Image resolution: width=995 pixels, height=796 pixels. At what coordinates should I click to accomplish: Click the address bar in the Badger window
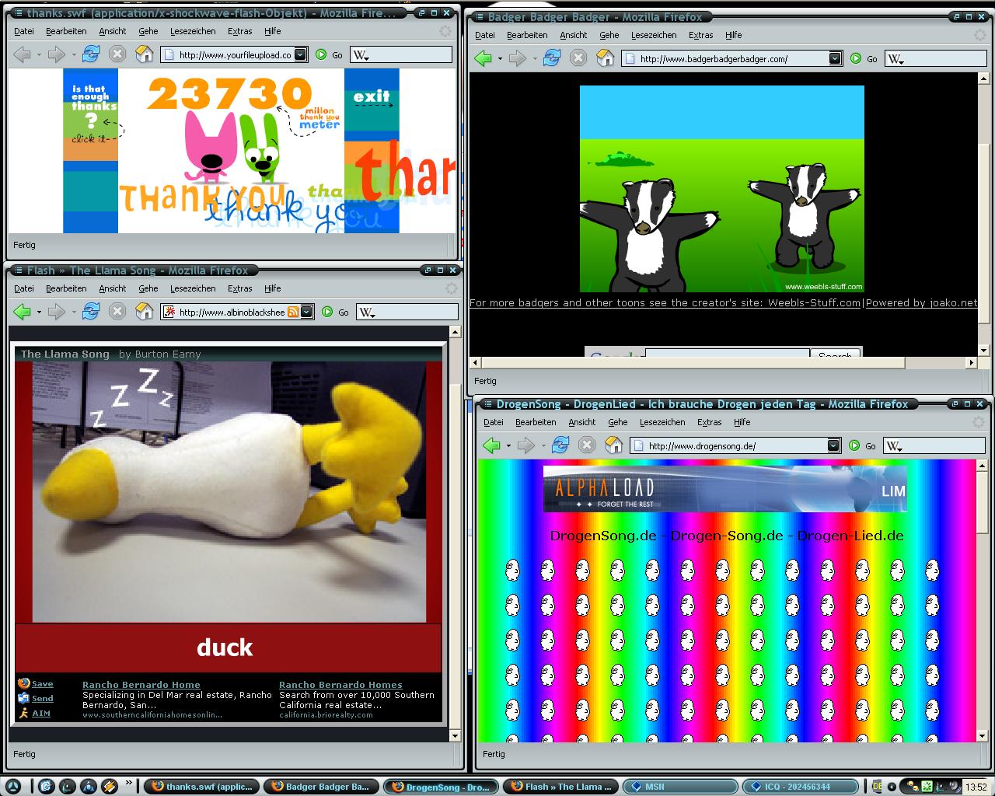pos(731,58)
